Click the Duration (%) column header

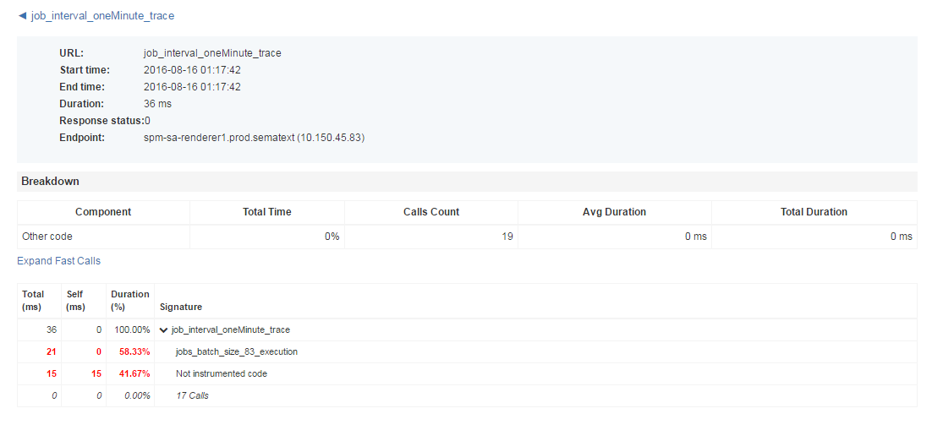point(130,301)
